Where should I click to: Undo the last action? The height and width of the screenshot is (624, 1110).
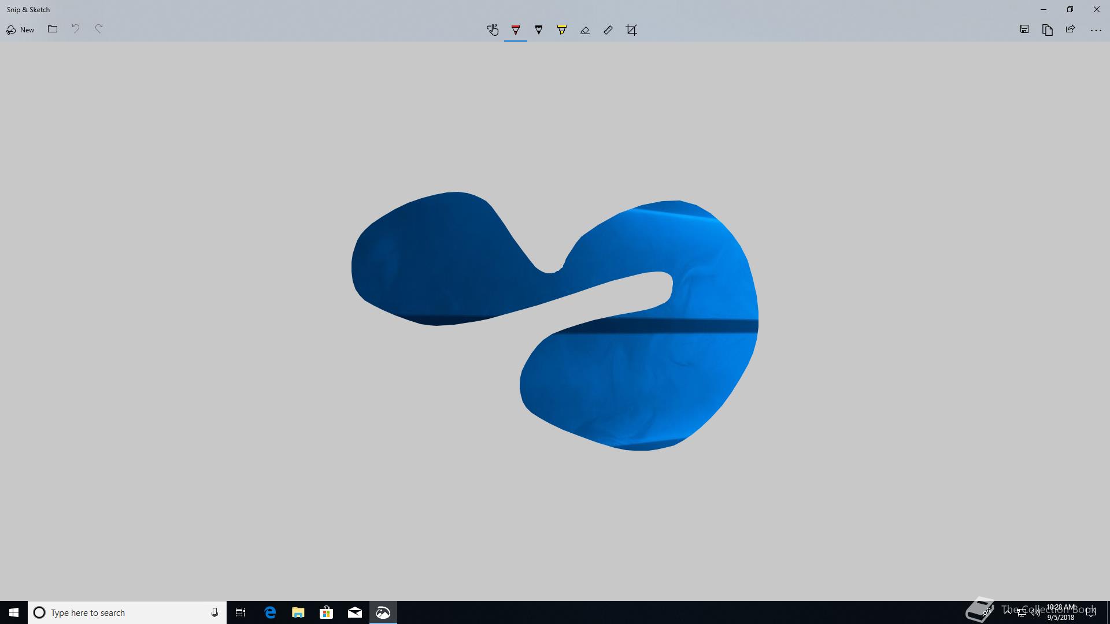click(76, 29)
